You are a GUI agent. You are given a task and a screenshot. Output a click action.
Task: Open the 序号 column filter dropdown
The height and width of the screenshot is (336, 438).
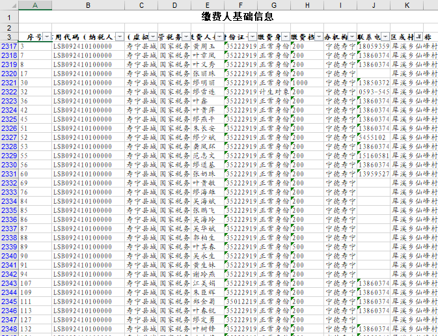click(48, 37)
